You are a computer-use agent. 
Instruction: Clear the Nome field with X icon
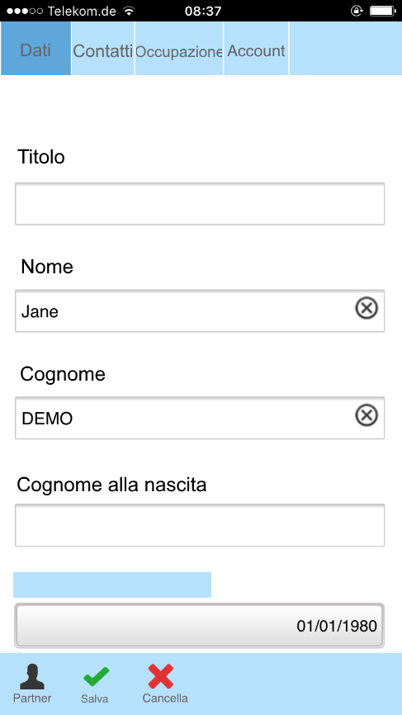coord(367,309)
